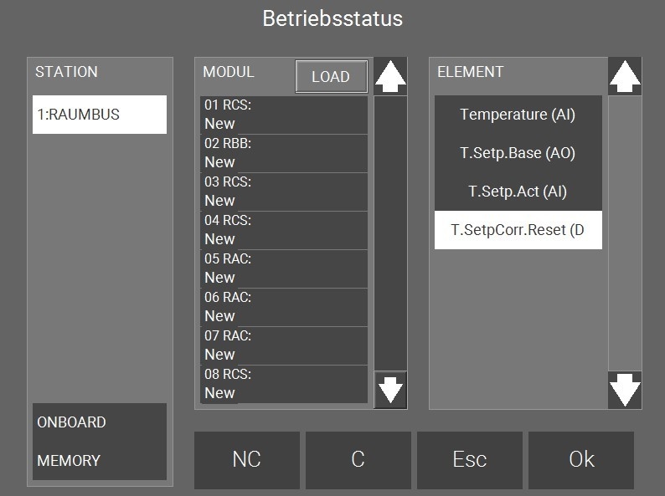Click the ELEMENT list scroll-up arrow

pos(625,77)
